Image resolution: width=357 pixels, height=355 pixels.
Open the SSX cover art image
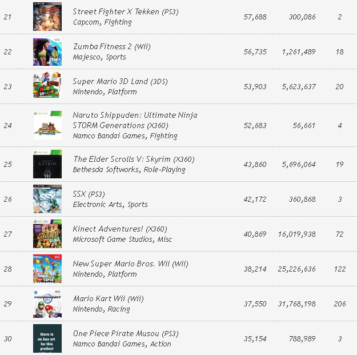point(47,199)
